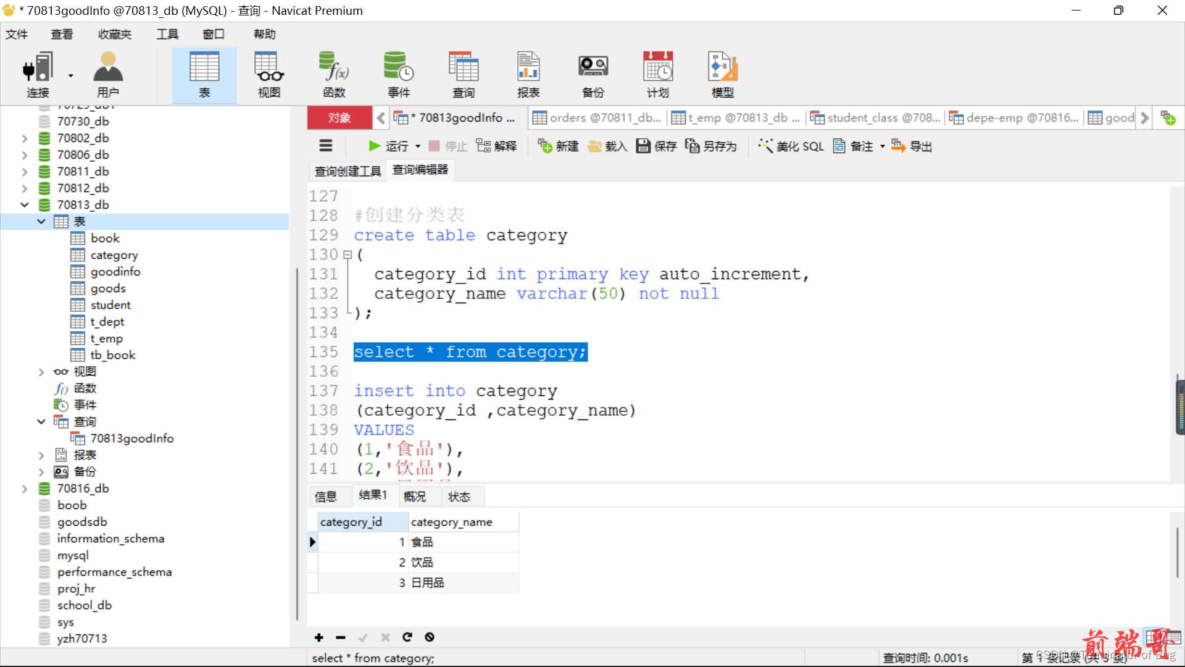Save query as with 另存为

tap(711, 146)
